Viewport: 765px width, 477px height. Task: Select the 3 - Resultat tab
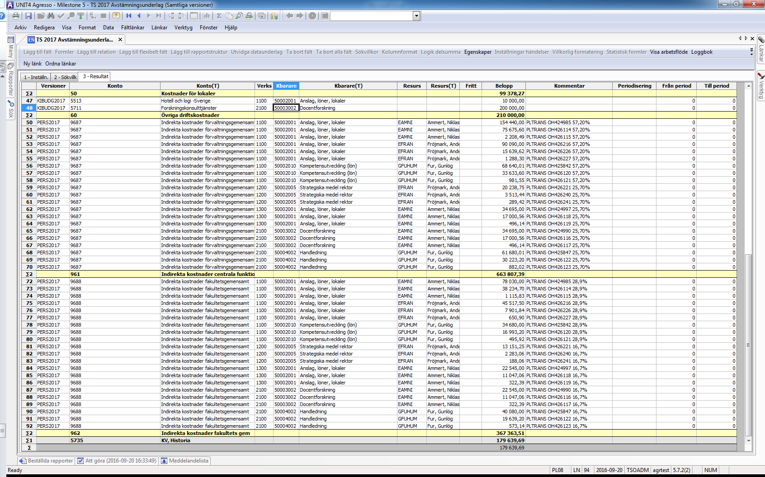(x=95, y=76)
